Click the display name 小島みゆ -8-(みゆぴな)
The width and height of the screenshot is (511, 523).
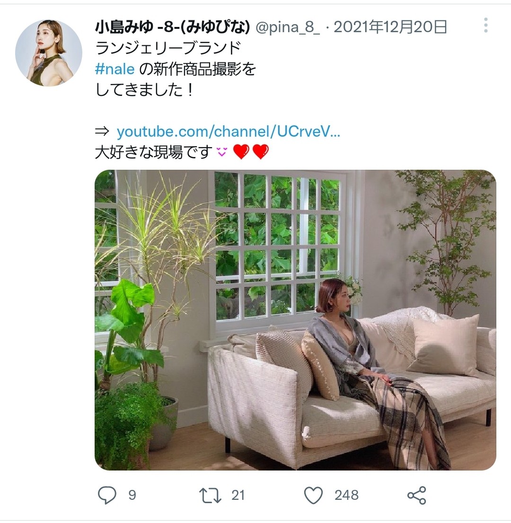[172, 27]
